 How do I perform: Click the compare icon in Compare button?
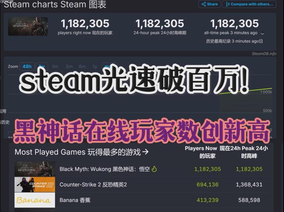coord(228,4)
